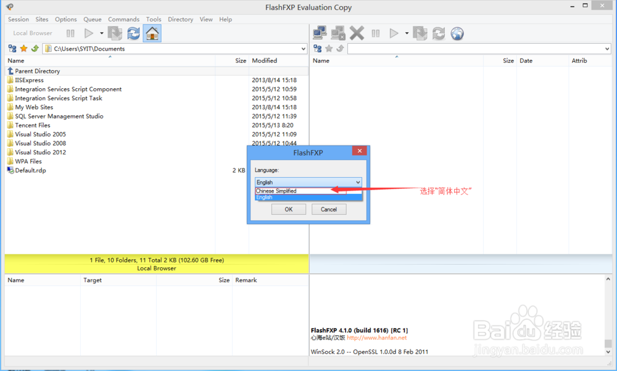Close the FlashFXP language dialog
This screenshot has width=617, height=371.
pyautogui.click(x=359, y=151)
